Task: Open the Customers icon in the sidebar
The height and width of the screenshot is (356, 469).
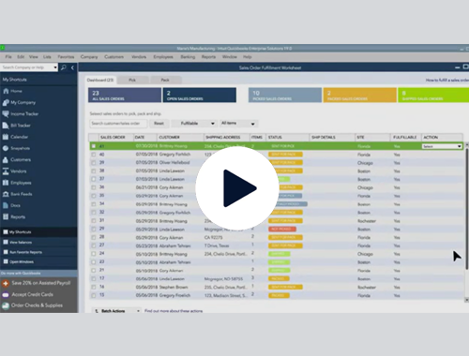Action: pos(6,159)
